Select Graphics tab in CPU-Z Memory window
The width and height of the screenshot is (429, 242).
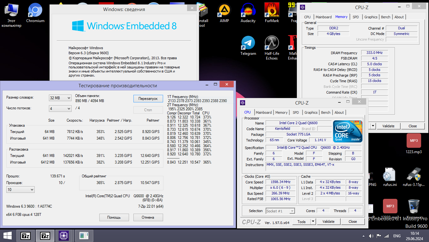point(371,17)
